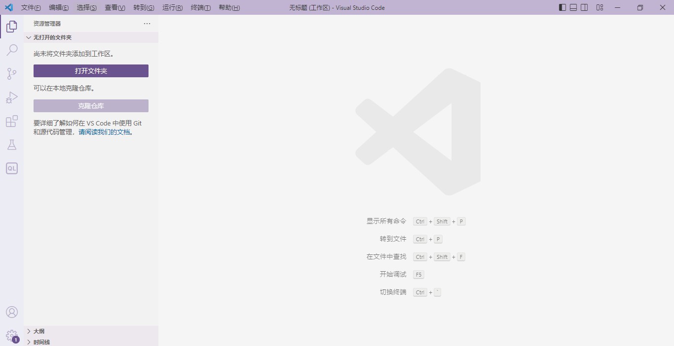Open the Testing flask icon
674x346 pixels.
click(11, 145)
